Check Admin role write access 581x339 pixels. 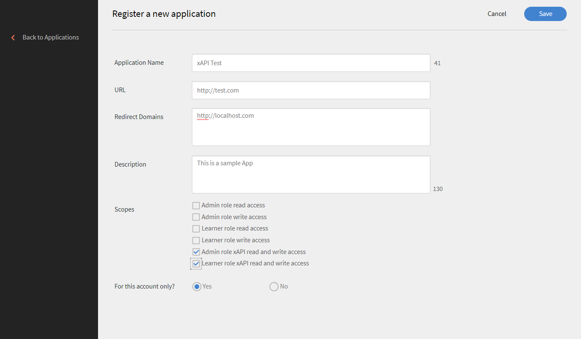coord(196,217)
